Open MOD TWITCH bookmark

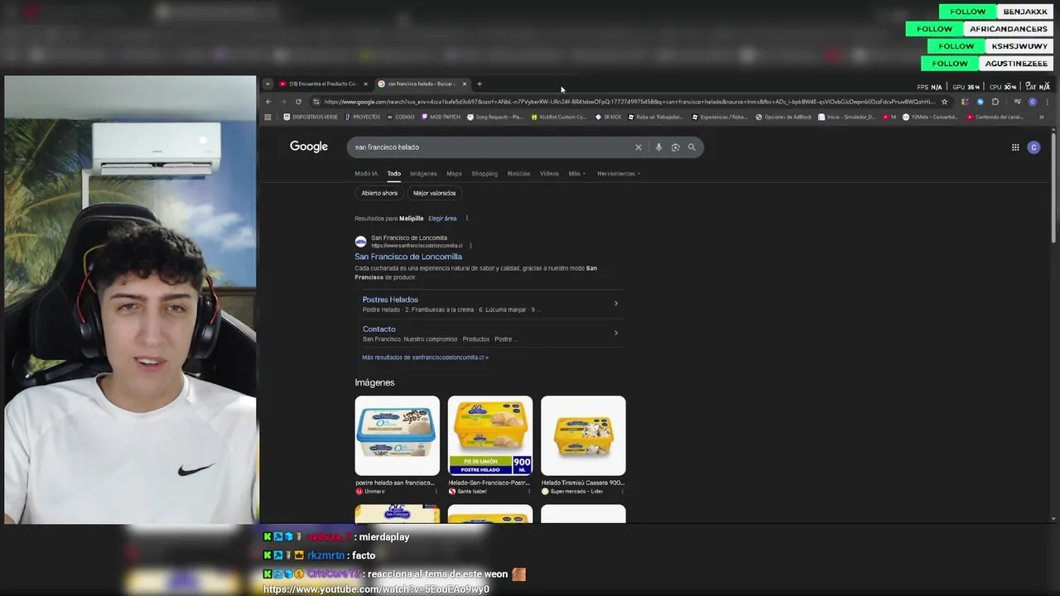click(441, 117)
